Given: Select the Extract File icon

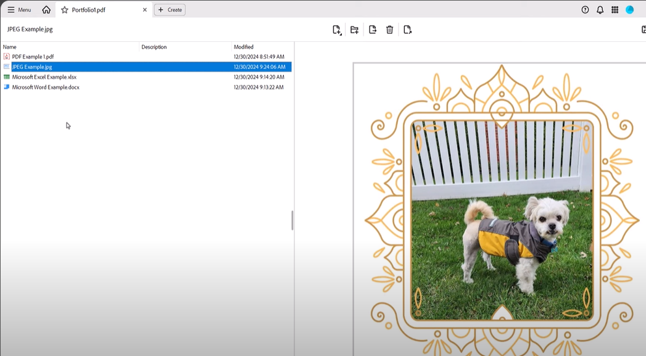Looking at the screenshot, I should tap(372, 29).
